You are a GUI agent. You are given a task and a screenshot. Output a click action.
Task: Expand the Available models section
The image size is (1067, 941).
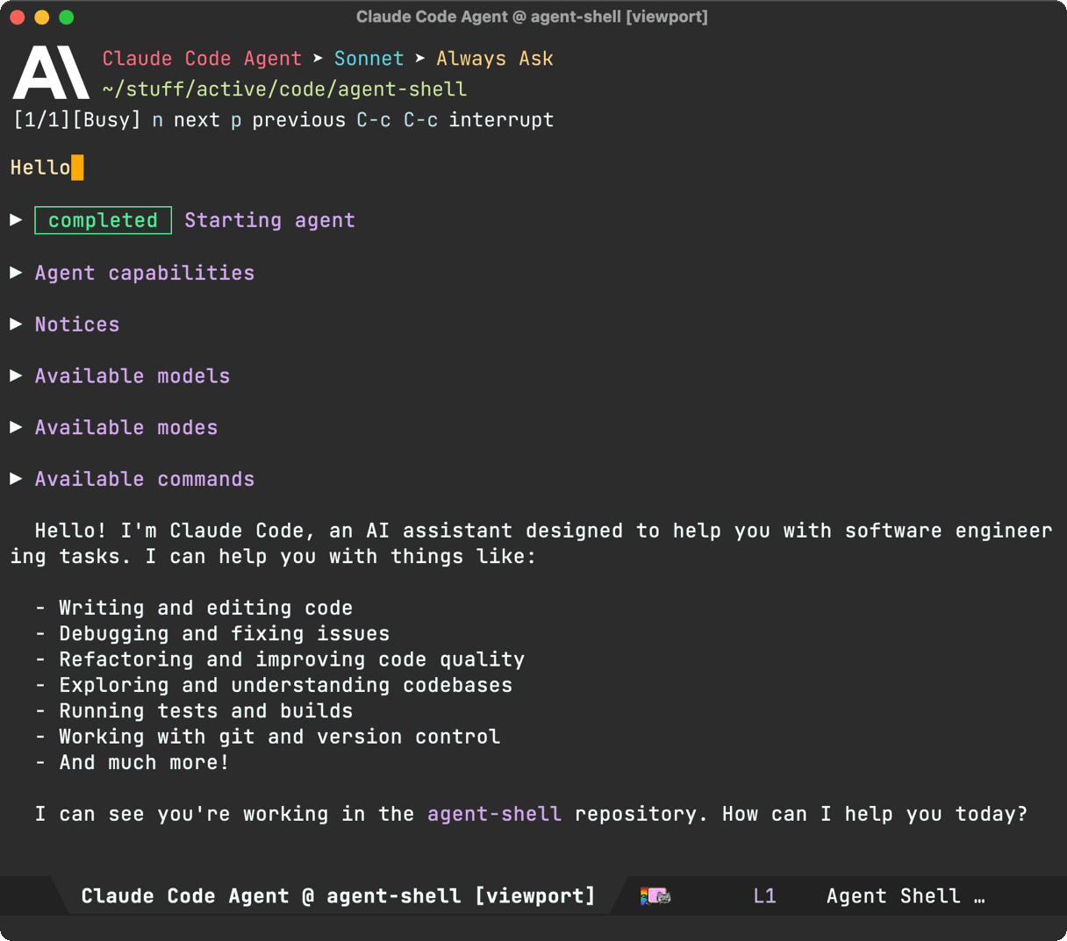(132, 375)
